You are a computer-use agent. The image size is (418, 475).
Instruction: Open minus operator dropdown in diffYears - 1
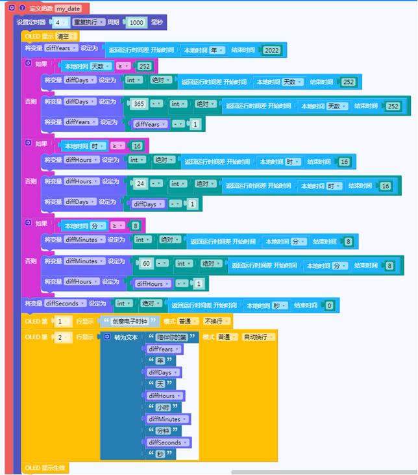(x=178, y=124)
